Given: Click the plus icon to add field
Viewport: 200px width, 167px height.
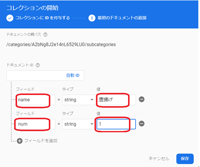Looking at the screenshot, I should (x=20, y=141).
